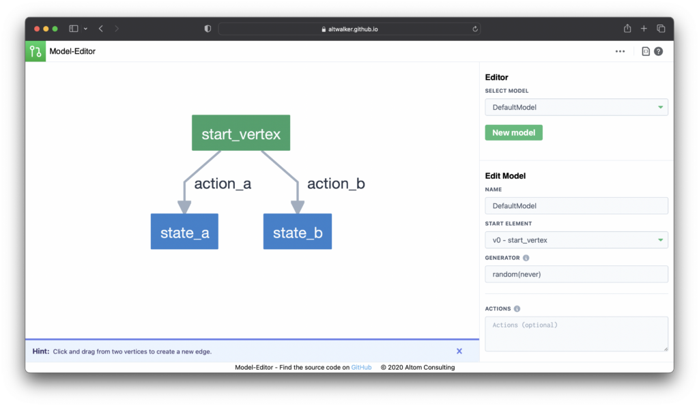Viewport: 699px width, 406px height.
Task: Click the Generator input field
Action: tap(576, 274)
